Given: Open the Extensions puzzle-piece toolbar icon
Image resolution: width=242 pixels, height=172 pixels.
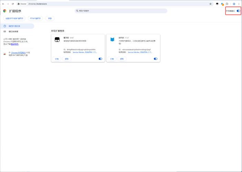Looking at the screenshot, I should tap(227, 4).
